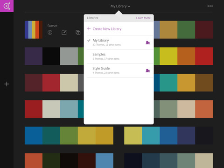
Task: Pick the dark purple swatch in second row
Action: (x=34, y=56)
